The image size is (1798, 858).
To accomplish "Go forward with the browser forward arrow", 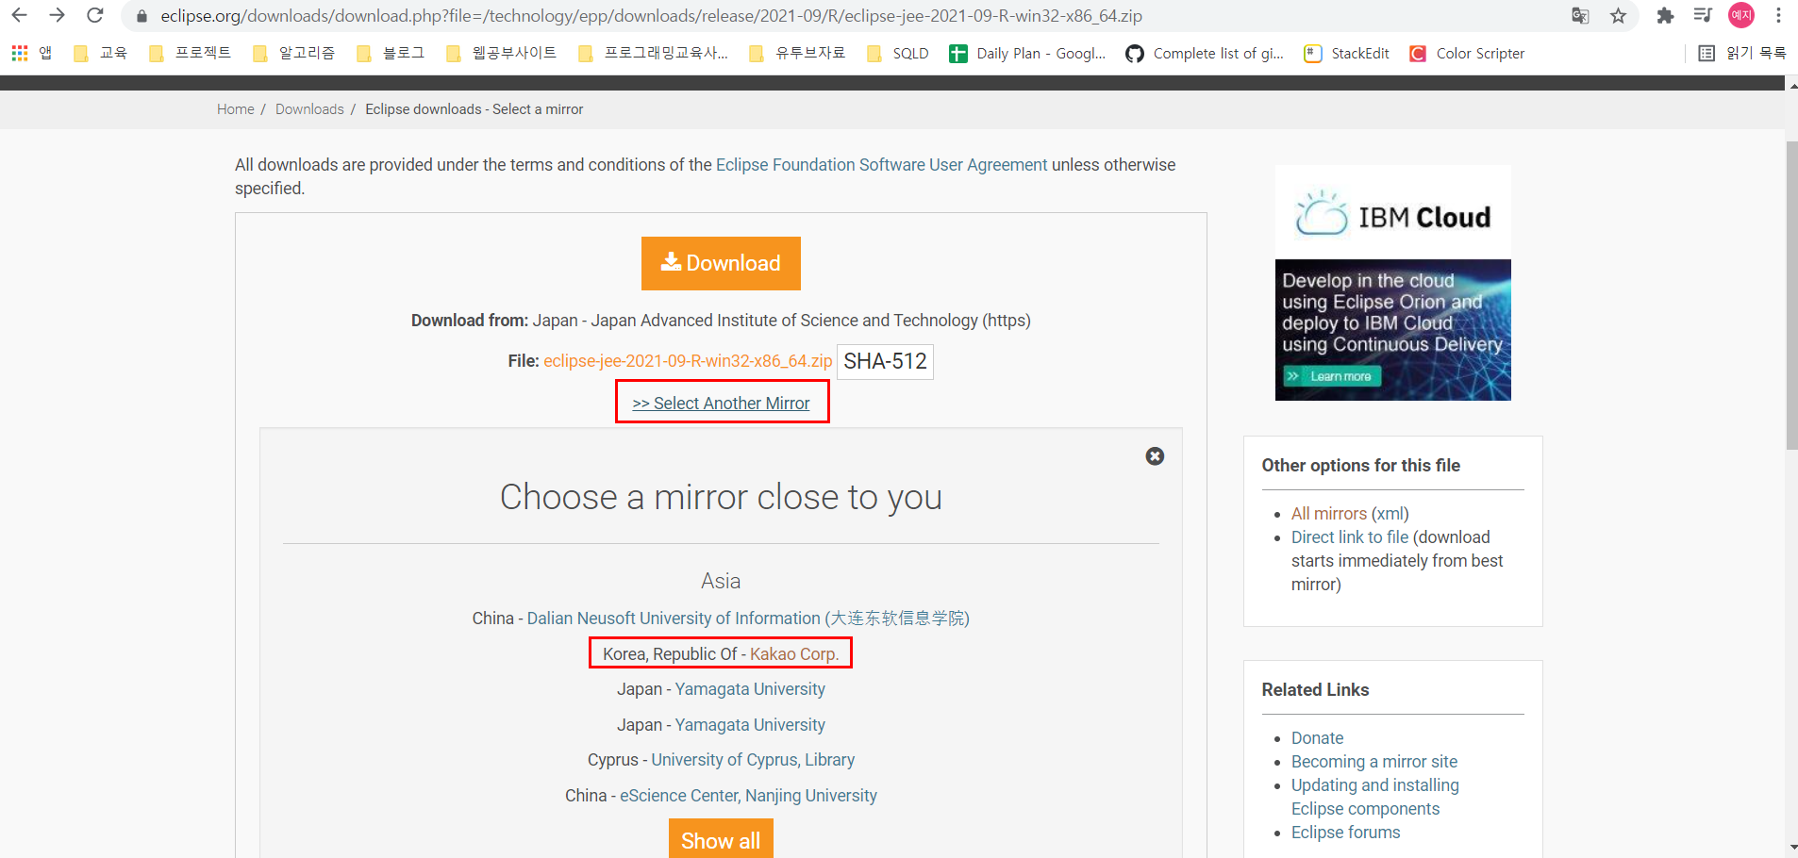I will coord(57,15).
